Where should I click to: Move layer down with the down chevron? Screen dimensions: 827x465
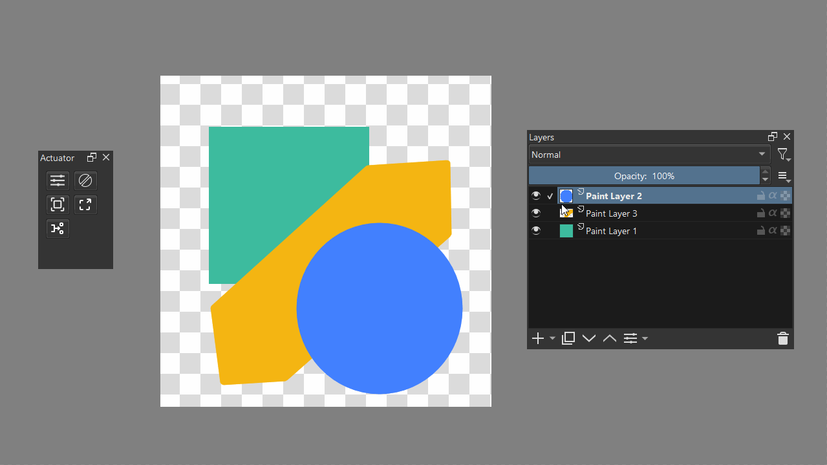click(x=589, y=338)
